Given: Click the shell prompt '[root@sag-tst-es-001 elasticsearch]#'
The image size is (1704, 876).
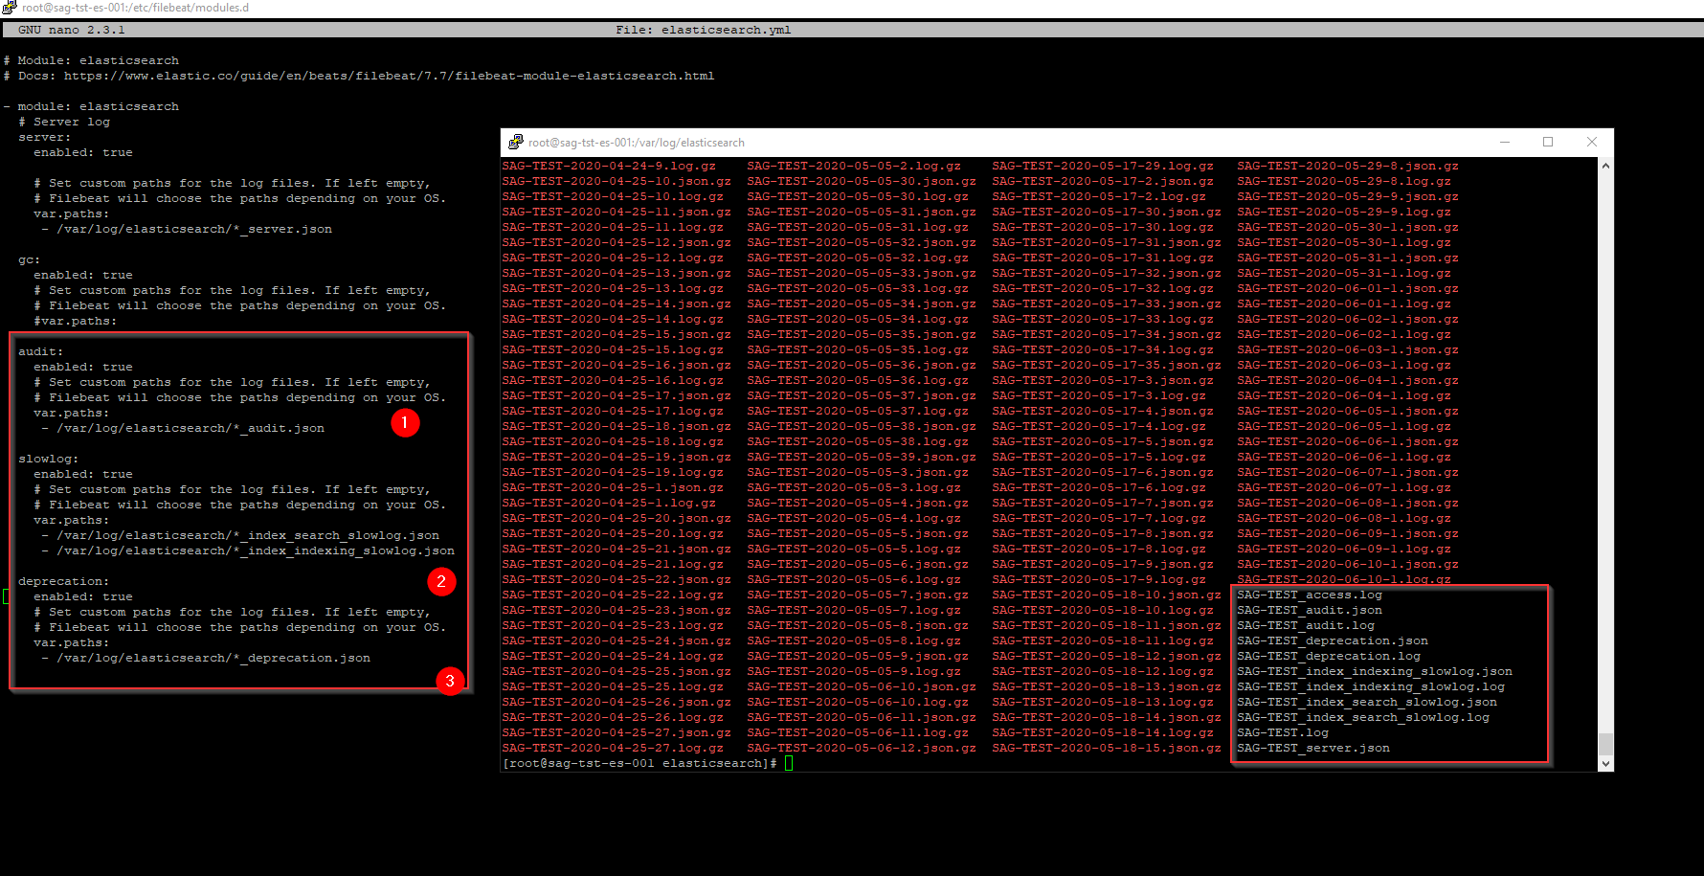Looking at the screenshot, I should coord(639,763).
